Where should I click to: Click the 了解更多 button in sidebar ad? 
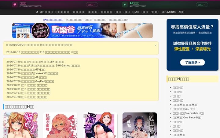coord(193,62)
